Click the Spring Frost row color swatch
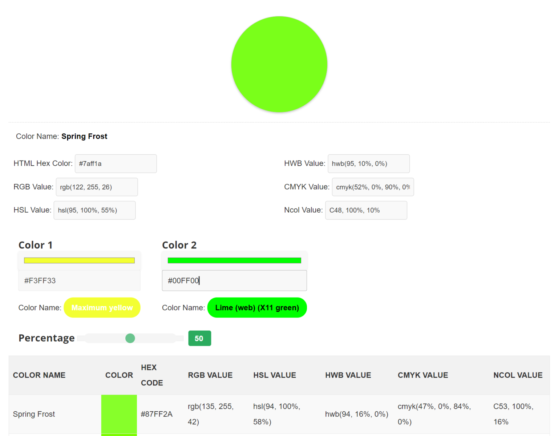The width and height of the screenshot is (558, 436). point(119,414)
